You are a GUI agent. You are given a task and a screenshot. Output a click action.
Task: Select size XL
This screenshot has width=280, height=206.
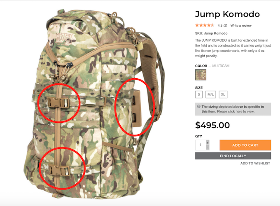tap(223, 94)
